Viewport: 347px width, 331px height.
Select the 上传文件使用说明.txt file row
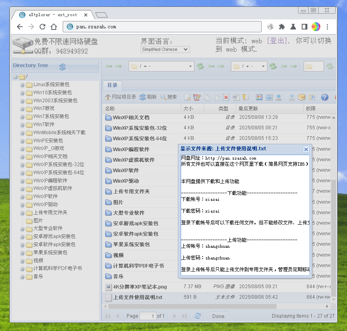tap(216, 297)
